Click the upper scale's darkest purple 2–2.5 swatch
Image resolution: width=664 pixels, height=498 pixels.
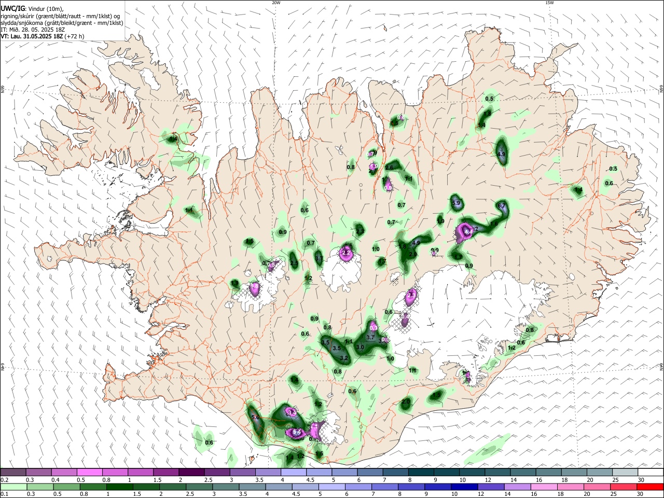coord(191,473)
